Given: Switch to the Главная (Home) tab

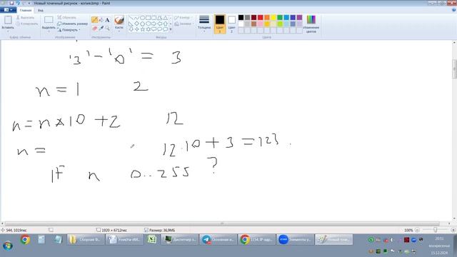Looking at the screenshot, I should click(26, 10).
